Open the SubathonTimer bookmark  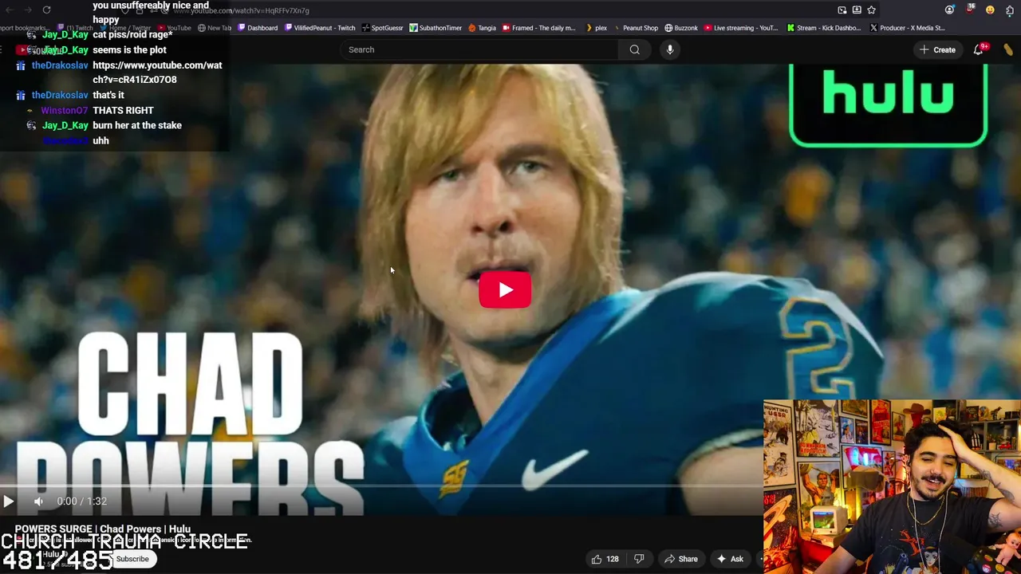click(x=436, y=28)
